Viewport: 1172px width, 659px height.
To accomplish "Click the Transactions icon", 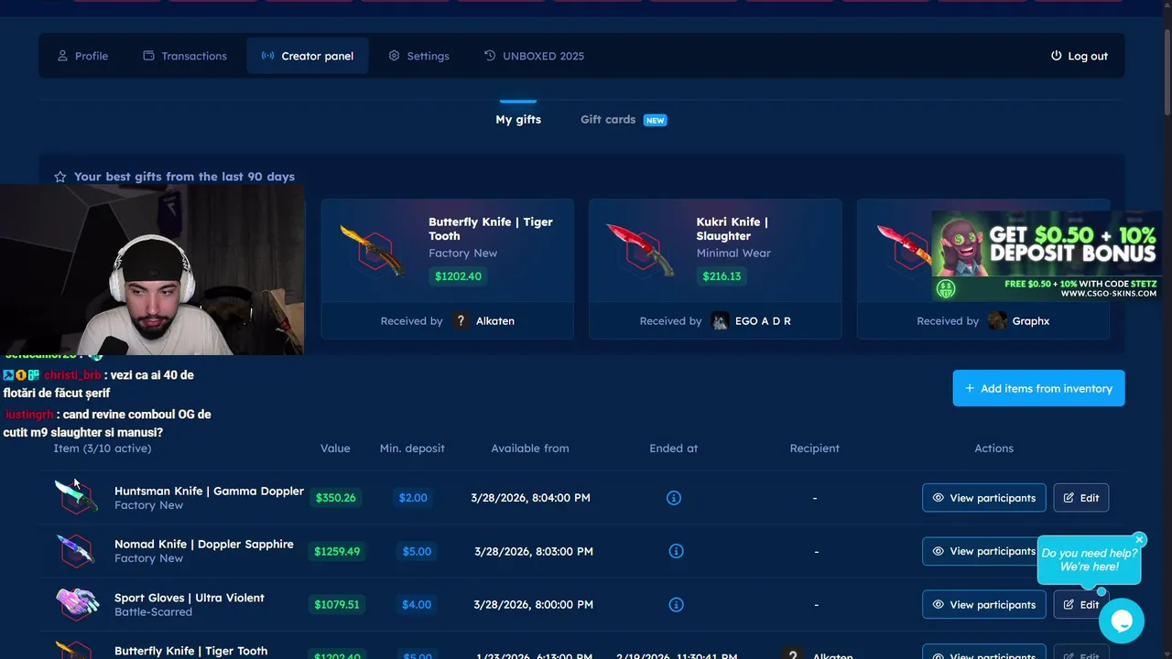I will click(148, 56).
